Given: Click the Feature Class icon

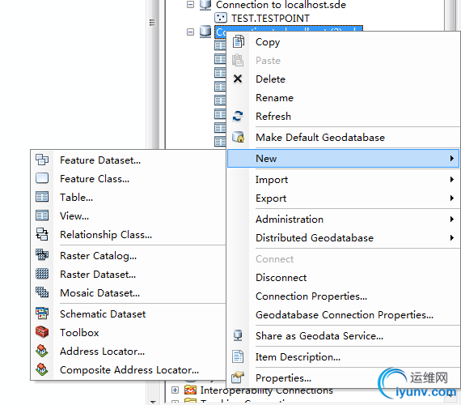Looking at the screenshot, I should pos(42,178).
